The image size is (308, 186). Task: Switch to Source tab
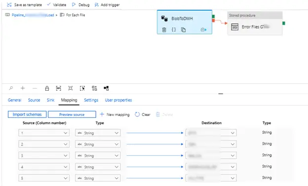pyautogui.click(x=34, y=100)
